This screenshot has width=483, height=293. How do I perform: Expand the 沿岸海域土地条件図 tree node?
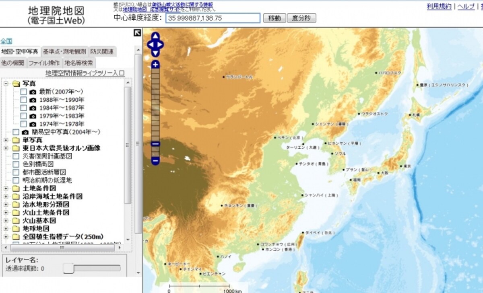tap(6, 197)
